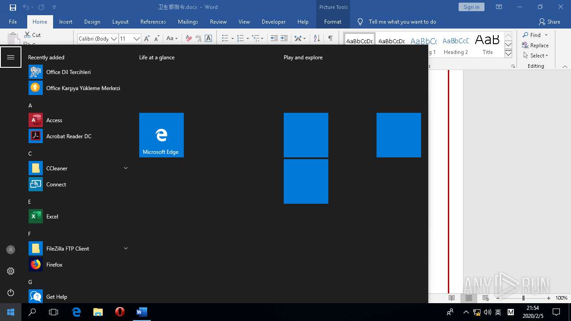
Task: Open Windows search in the taskbar
Action: click(x=32, y=312)
